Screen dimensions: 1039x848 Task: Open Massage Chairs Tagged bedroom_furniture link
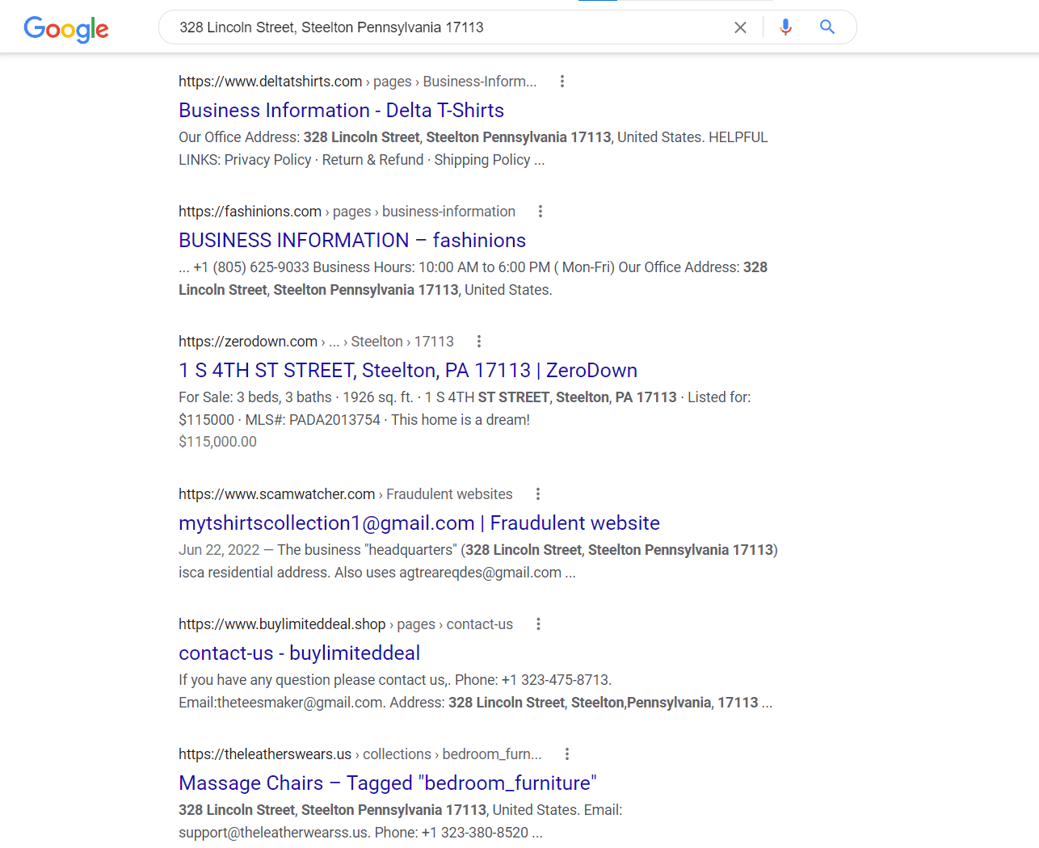[x=388, y=783]
